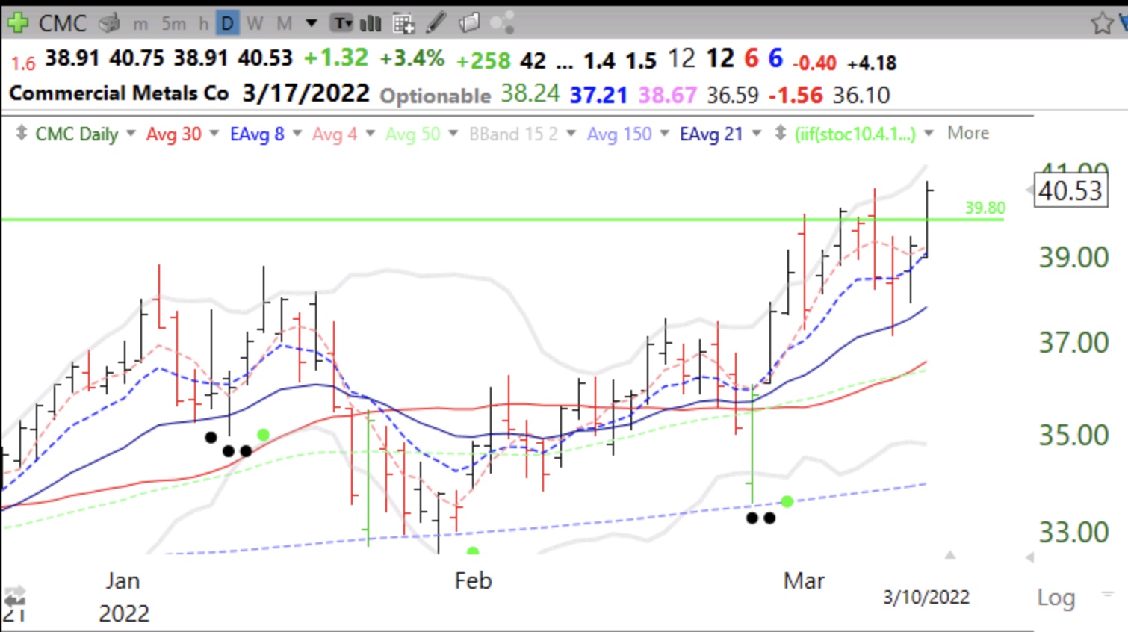Click the 3/17/2022 date in header
Screen dimensions: 1128x632
click(306, 93)
